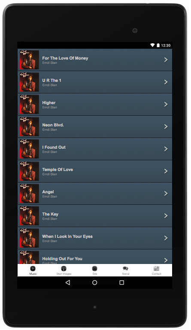Tap the Android home circle icon
Screen dimensions: 191x330
pos(95,282)
